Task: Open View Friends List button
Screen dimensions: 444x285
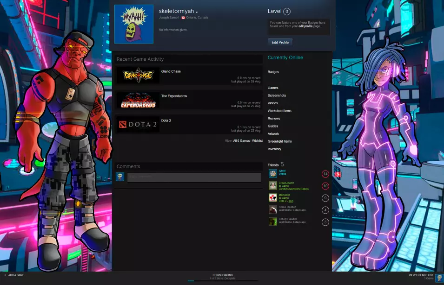Action: click(421, 275)
